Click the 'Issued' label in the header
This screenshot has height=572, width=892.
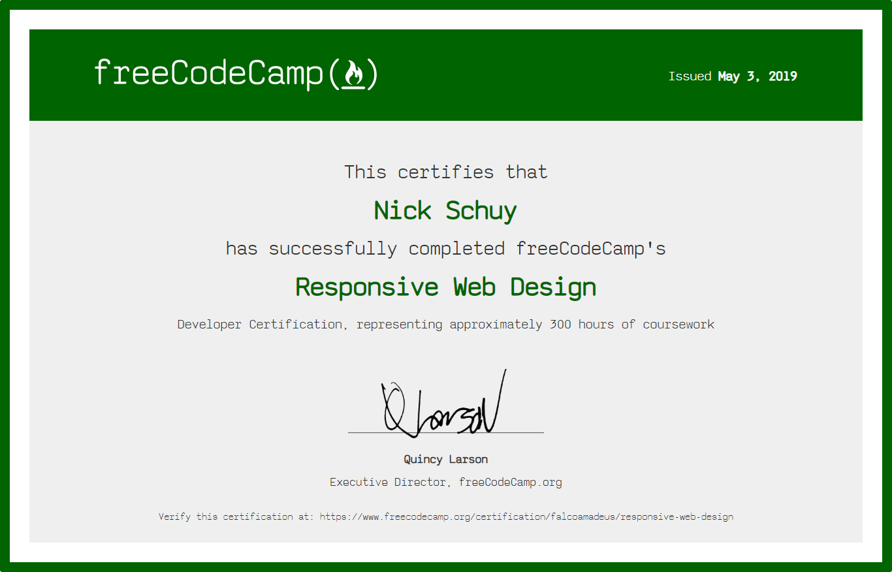coord(690,76)
